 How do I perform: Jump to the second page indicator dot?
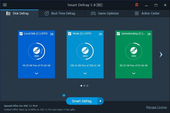[x=84, y=86]
